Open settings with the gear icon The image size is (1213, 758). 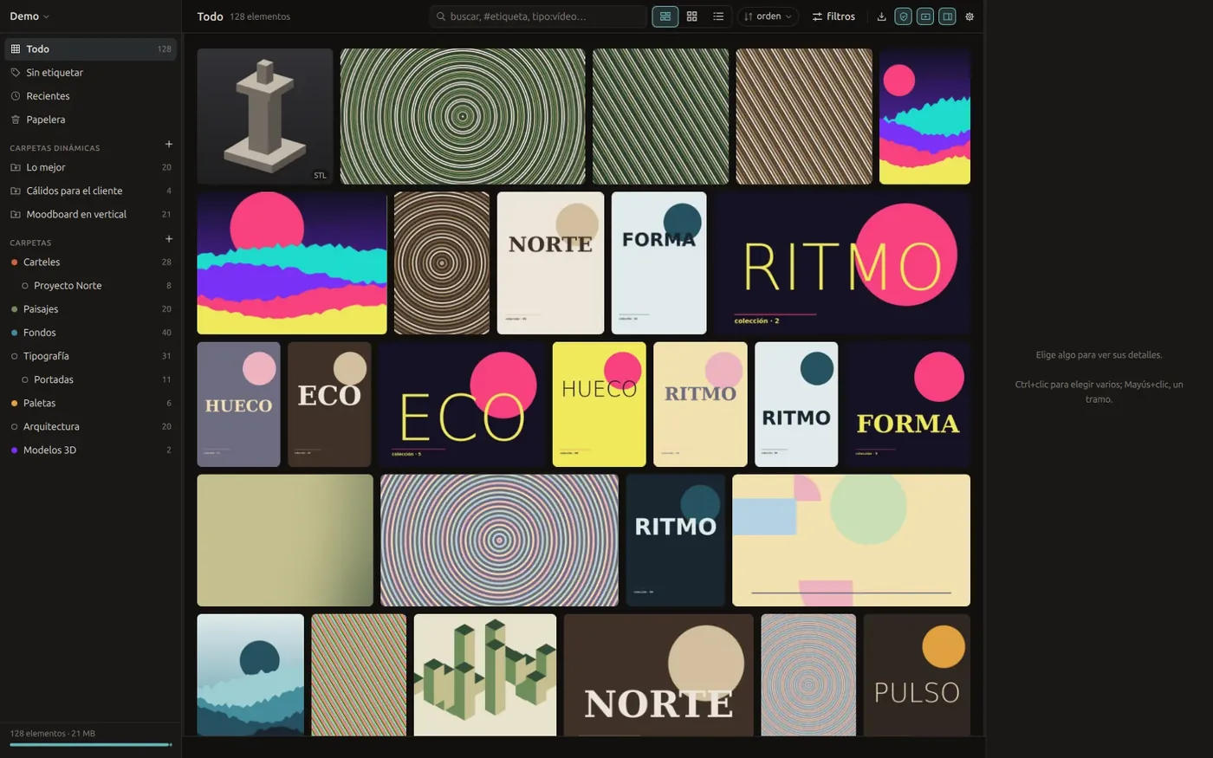coord(970,16)
